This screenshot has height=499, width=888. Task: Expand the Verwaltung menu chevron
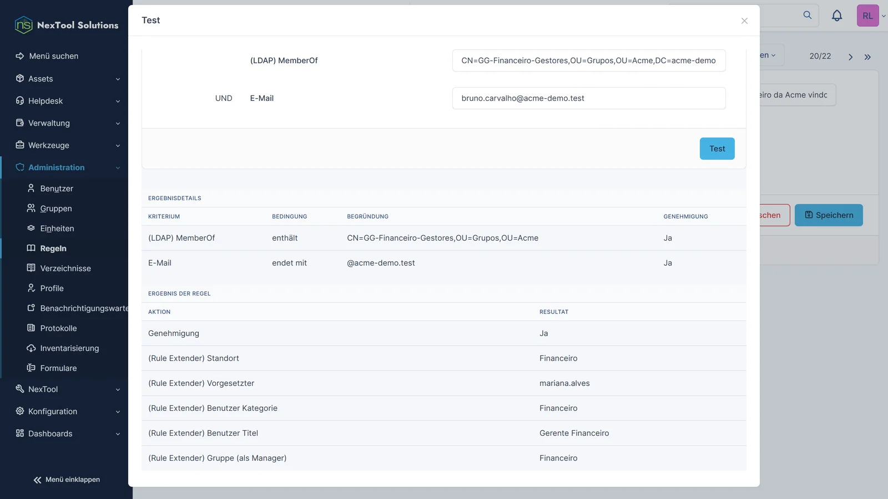click(118, 124)
